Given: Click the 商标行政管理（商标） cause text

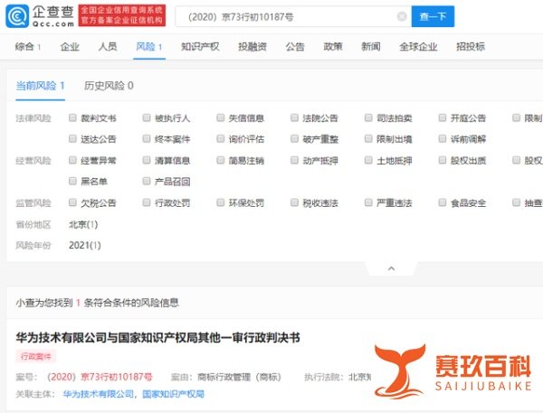Looking at the screenshot, I should pyautogui.click(x=239, y=377).
